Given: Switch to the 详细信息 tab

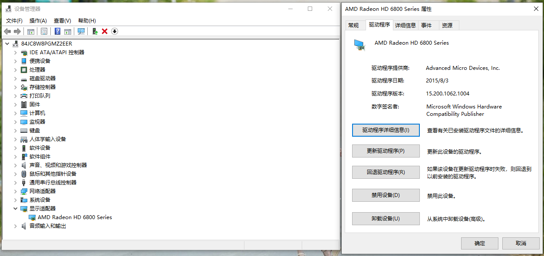Looking at the screenshot, I should click(x=406, y=26).
